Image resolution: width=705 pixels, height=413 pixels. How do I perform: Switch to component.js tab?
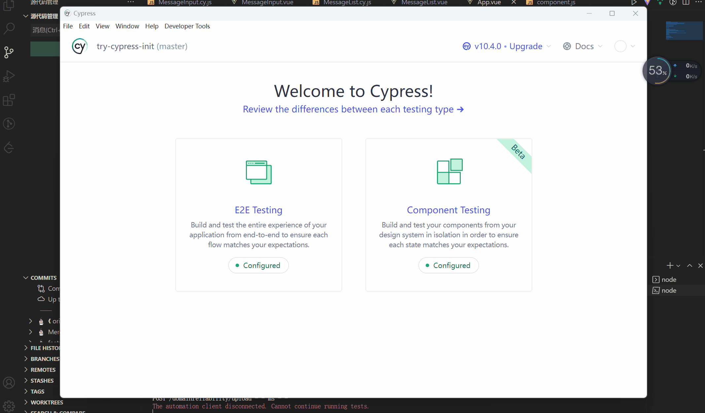point(551,3)
